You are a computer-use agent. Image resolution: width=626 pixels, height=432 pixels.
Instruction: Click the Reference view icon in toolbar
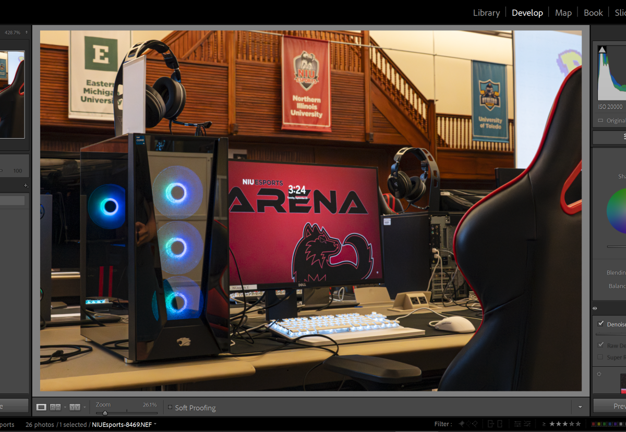pyautogui.click(x=54, y=407)
